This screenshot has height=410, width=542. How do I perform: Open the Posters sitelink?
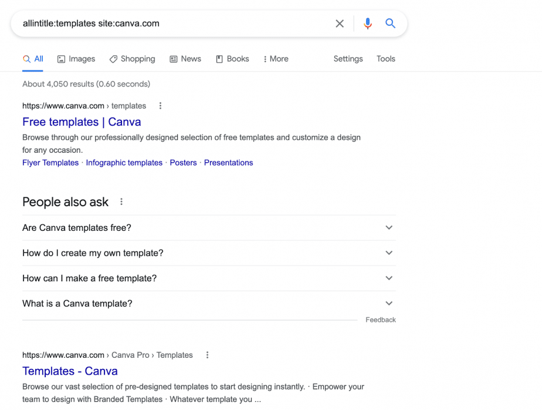point(183,163)
